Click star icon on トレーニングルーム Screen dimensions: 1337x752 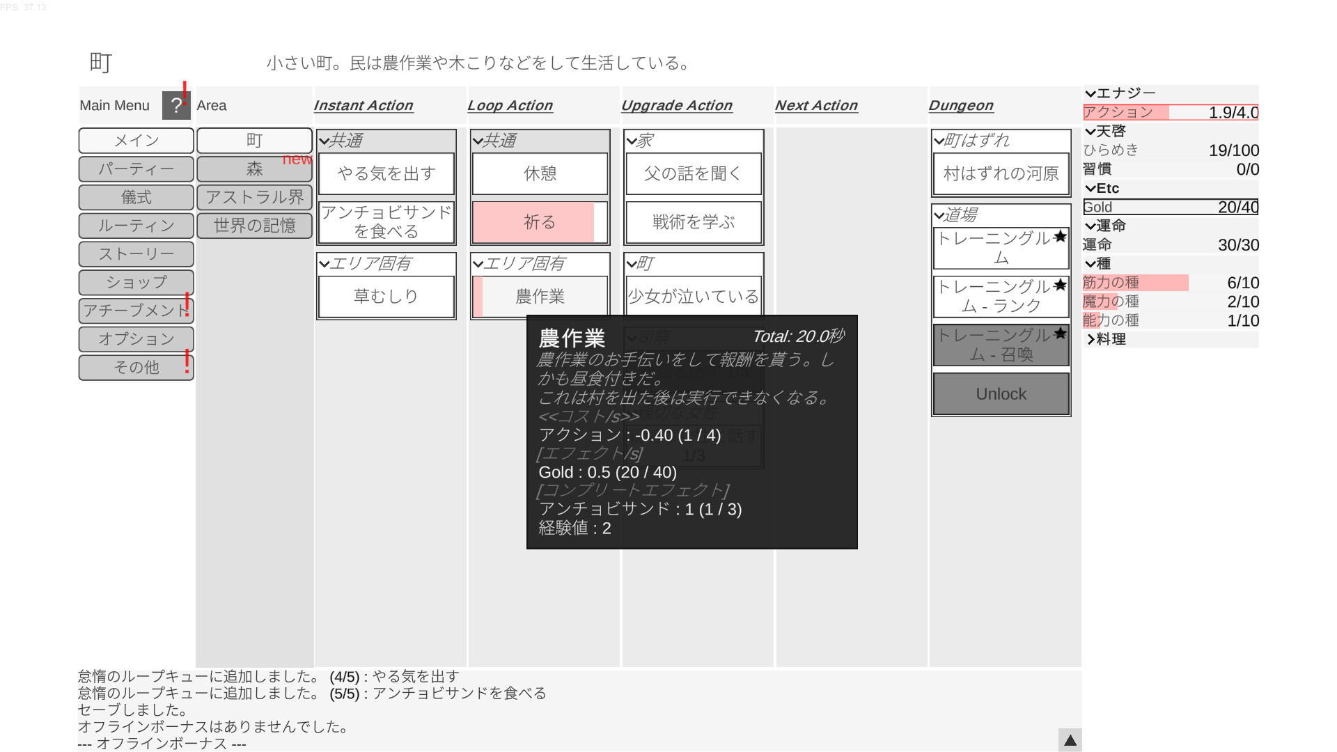1060,237
